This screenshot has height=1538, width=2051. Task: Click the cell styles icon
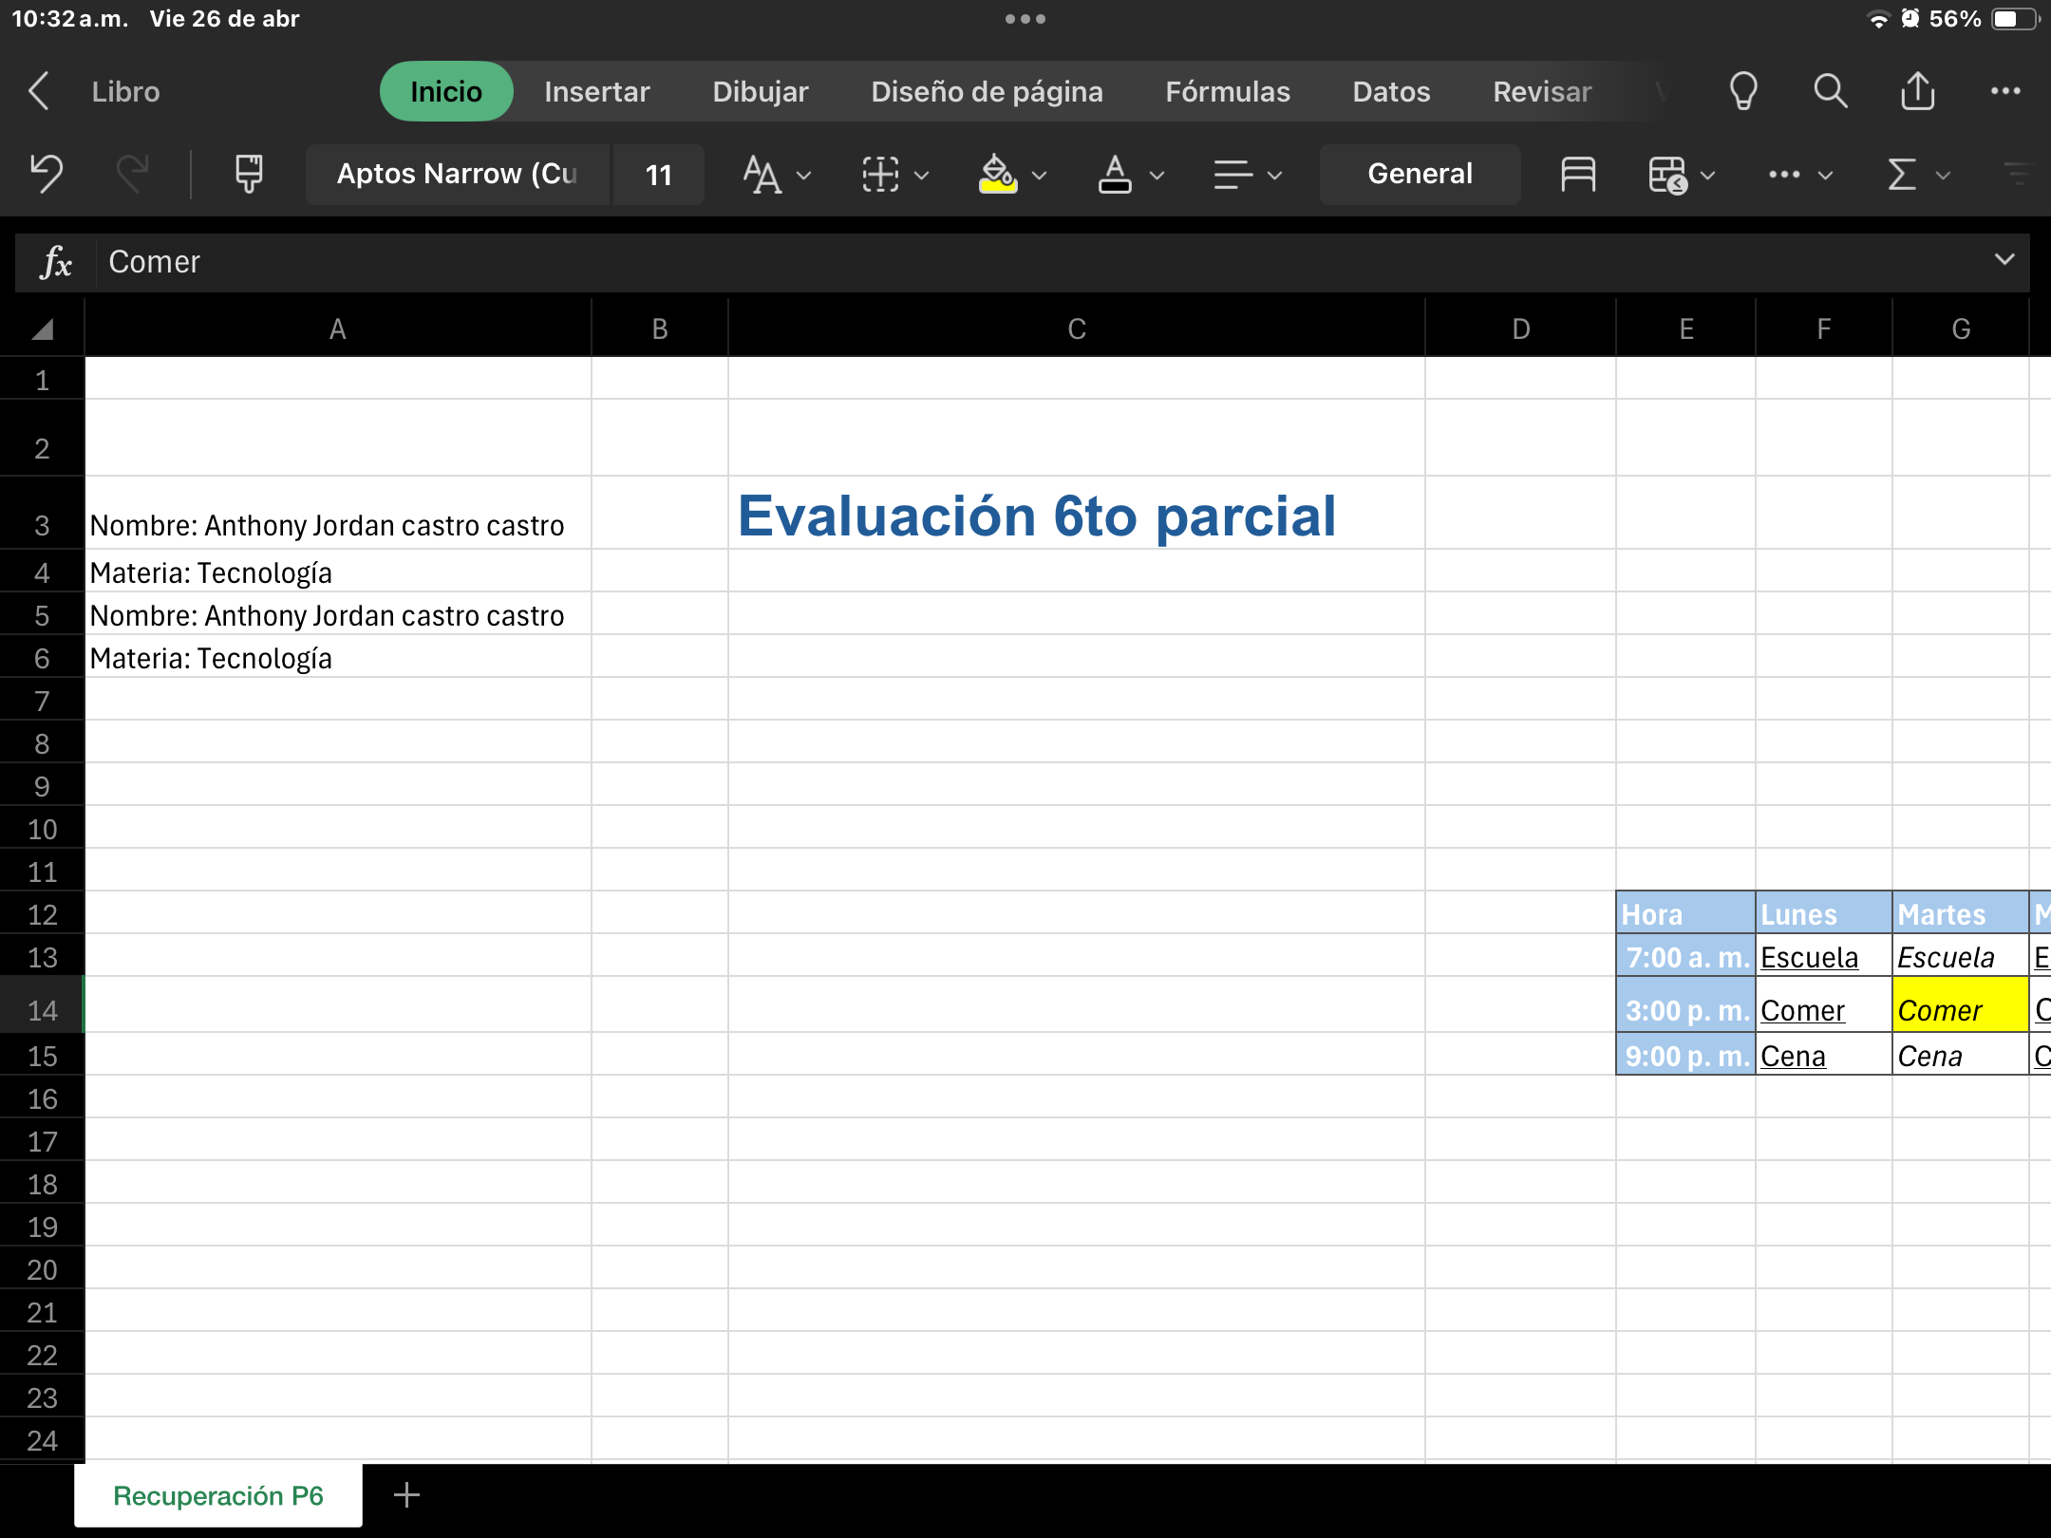tap(1577, 174)
